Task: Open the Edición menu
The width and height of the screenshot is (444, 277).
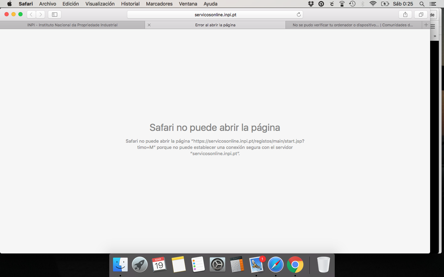Action: (71, 4)
